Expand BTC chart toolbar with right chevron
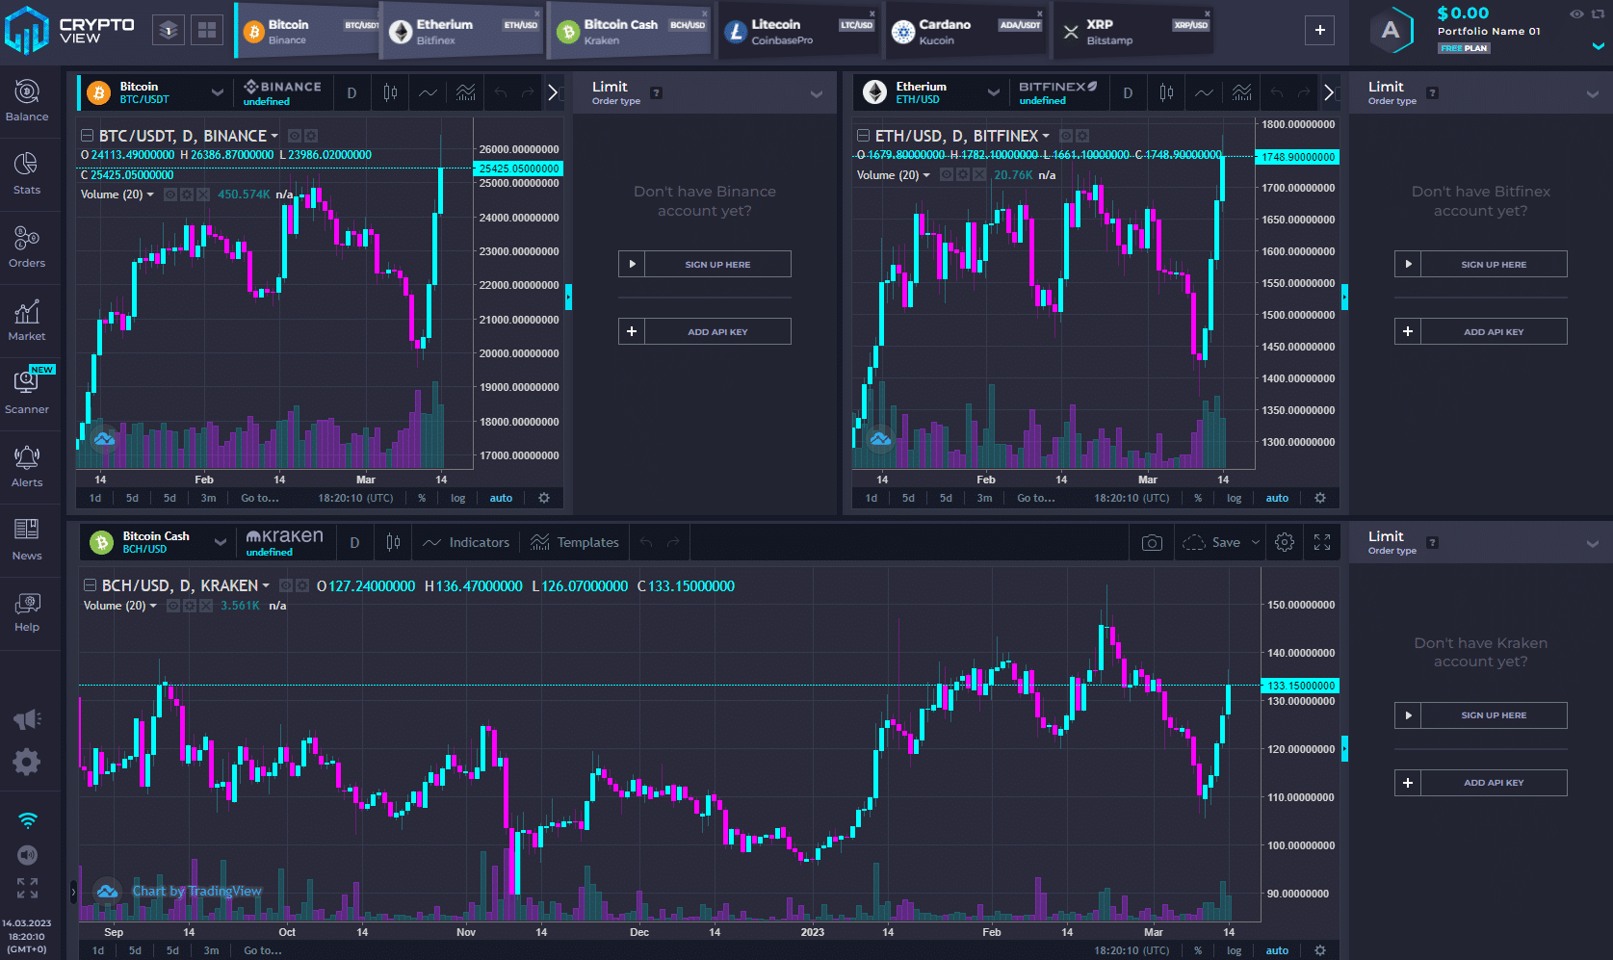 (553, 92)
